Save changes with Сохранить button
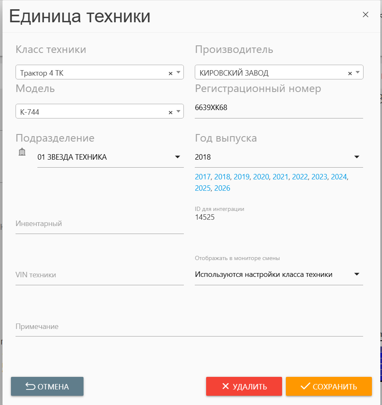Image resolution: width=382 pixels, height=405 pixels. (x=329, y=387)
